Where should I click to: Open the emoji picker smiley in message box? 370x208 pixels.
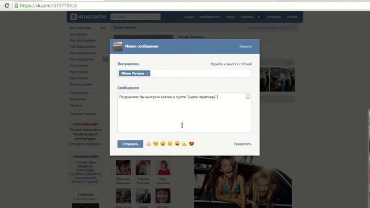(248, 96)
